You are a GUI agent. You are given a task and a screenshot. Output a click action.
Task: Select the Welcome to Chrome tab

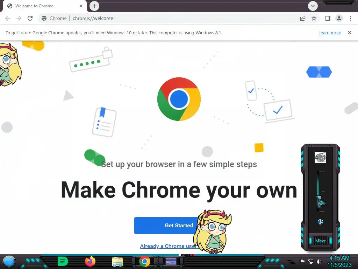point(43,6)
